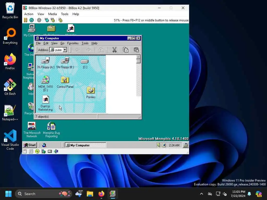Click Up one level folder icon
The image size is (267, 200).
point(102,50)
